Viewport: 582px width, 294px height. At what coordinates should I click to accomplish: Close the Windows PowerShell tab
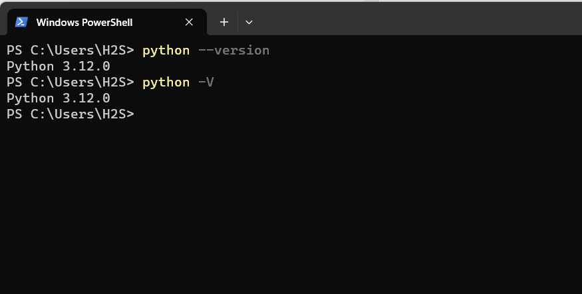[x=189, y=22]
